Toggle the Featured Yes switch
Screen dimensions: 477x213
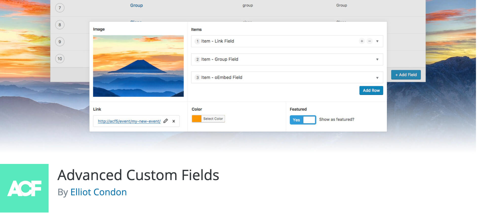pyautogui.click(x=303, y=120)
